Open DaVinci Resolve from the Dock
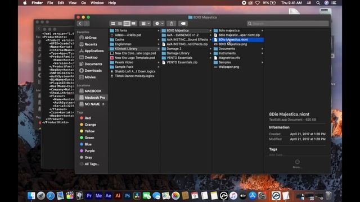360x202 pixels. (137, 196)
